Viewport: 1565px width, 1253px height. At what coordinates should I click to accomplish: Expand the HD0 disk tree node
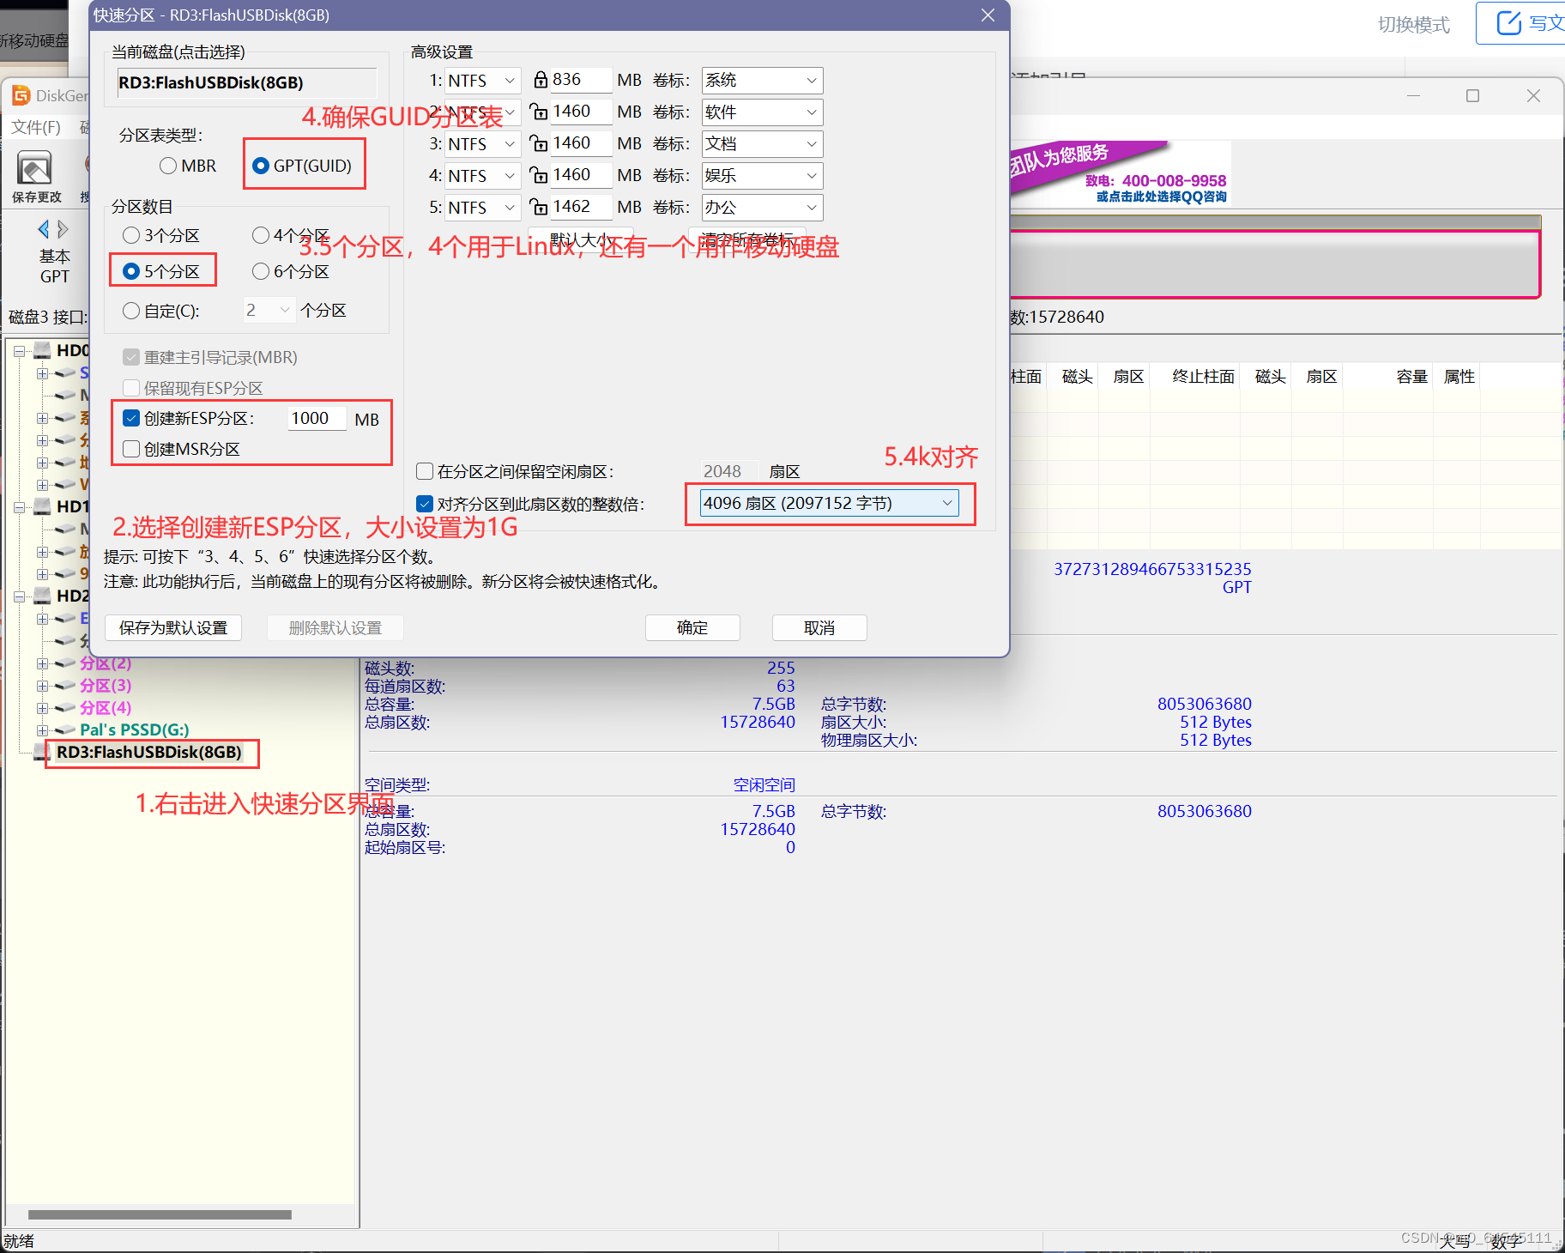19,351
